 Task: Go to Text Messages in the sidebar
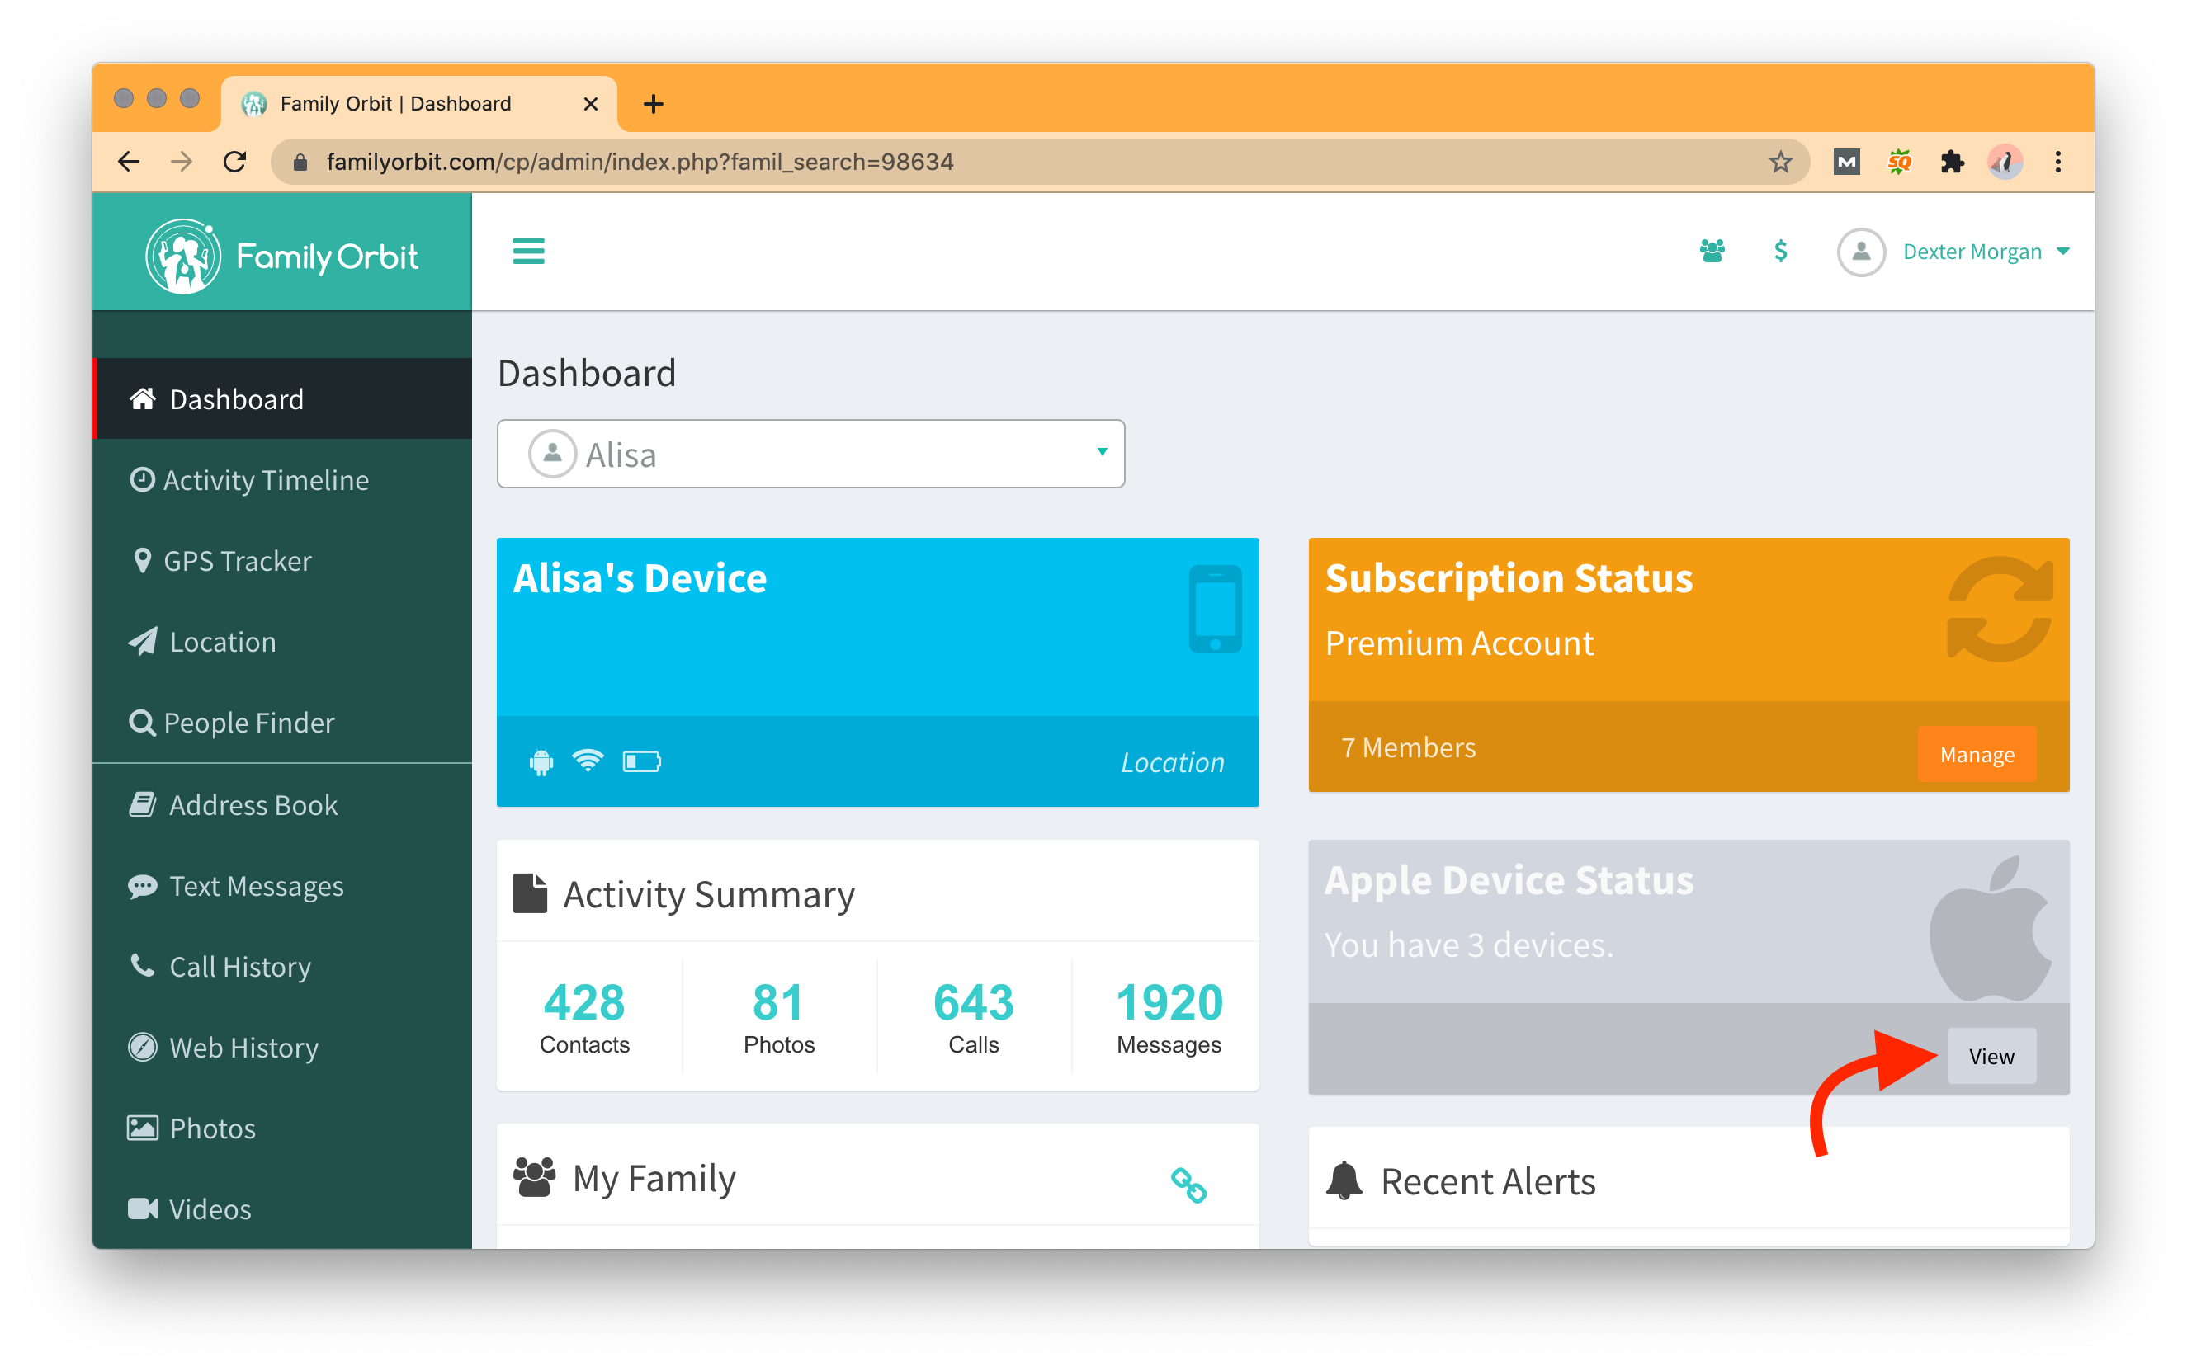coord(256,886)
